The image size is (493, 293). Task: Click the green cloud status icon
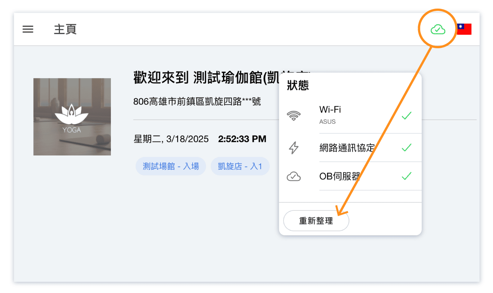[438, 29]
